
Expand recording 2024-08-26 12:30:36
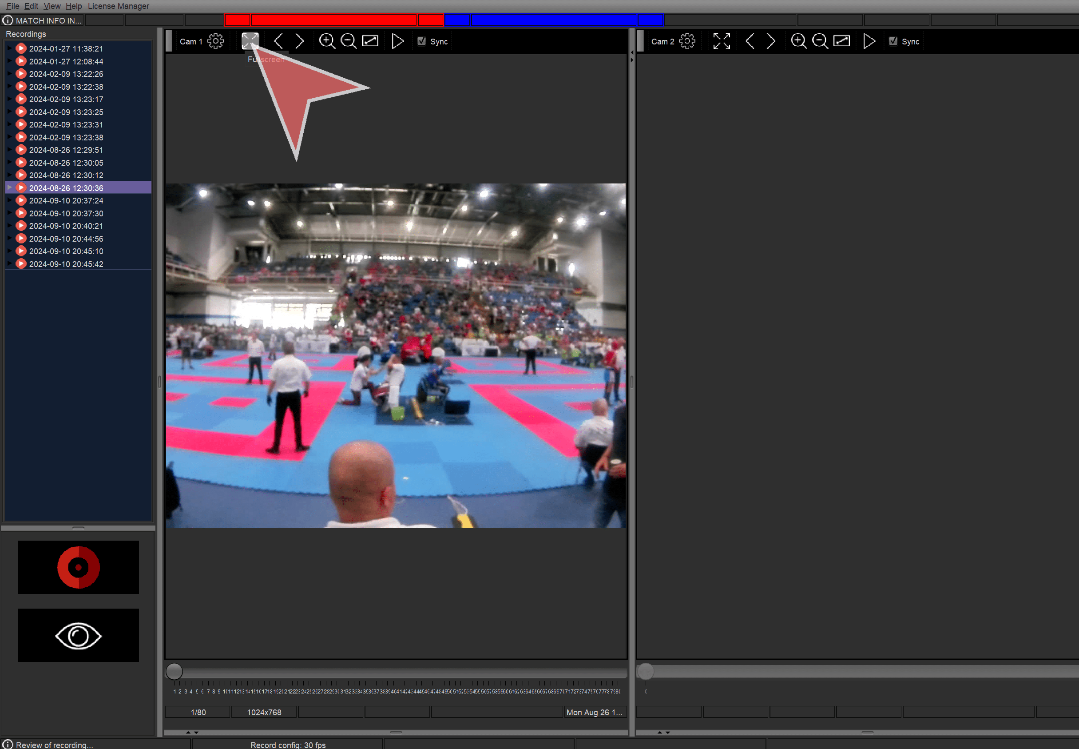(10, 188)
